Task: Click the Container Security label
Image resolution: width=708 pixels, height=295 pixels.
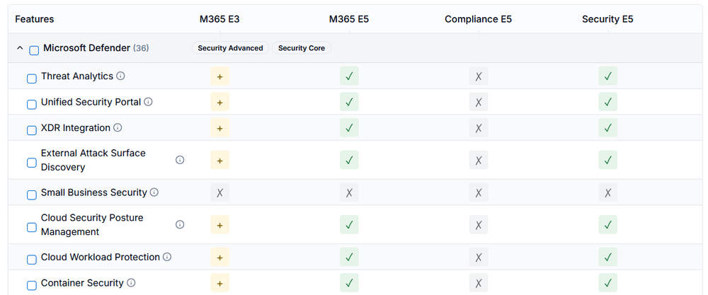Action: [82, 283]
